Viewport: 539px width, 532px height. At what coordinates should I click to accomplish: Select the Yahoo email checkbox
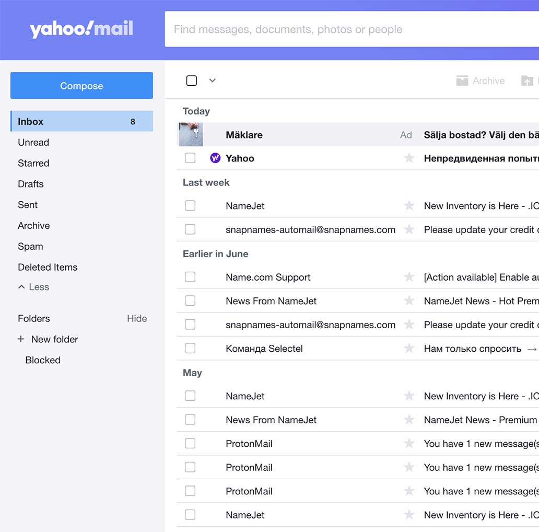[190, 158]
